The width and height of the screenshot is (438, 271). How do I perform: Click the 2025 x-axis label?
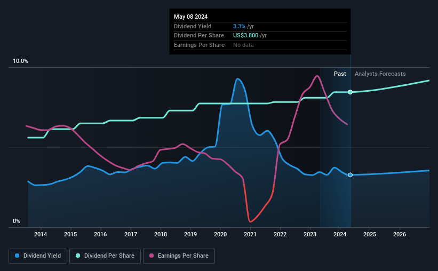370,234
